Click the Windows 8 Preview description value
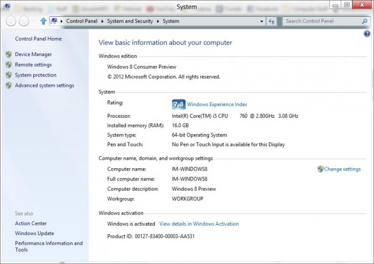 coord(194,189)
